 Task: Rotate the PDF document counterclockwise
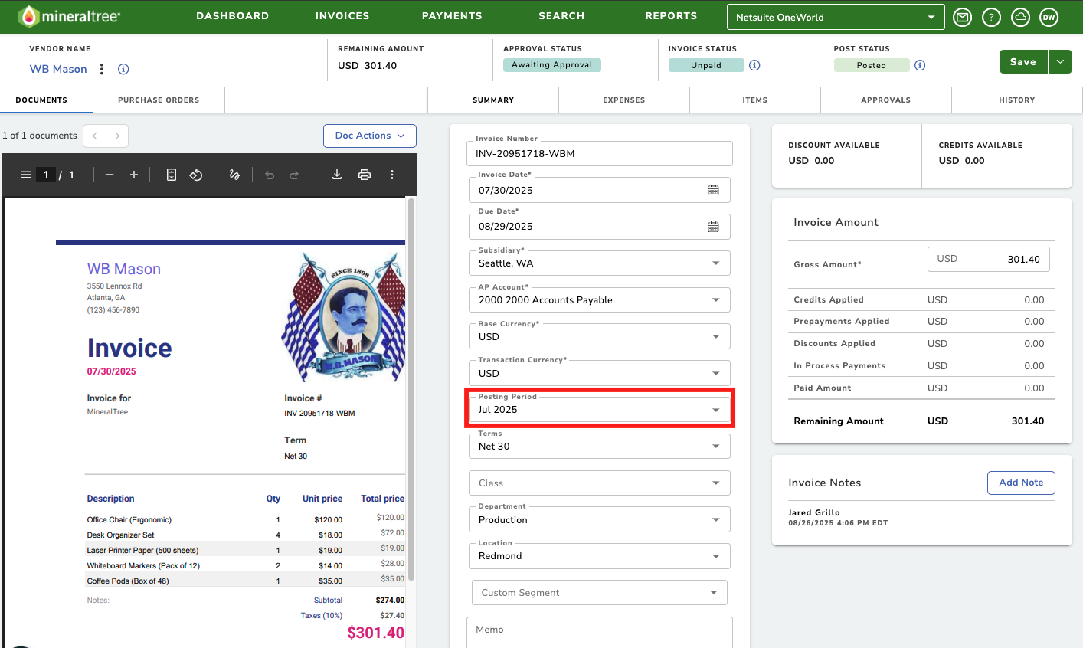coord(196,175)
